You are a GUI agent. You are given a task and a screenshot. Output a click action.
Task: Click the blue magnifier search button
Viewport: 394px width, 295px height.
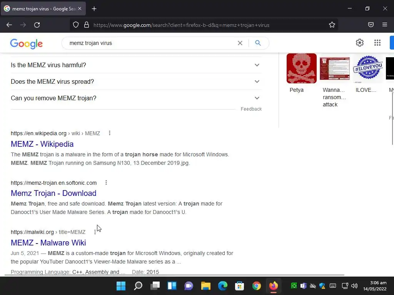click(258, 43)
